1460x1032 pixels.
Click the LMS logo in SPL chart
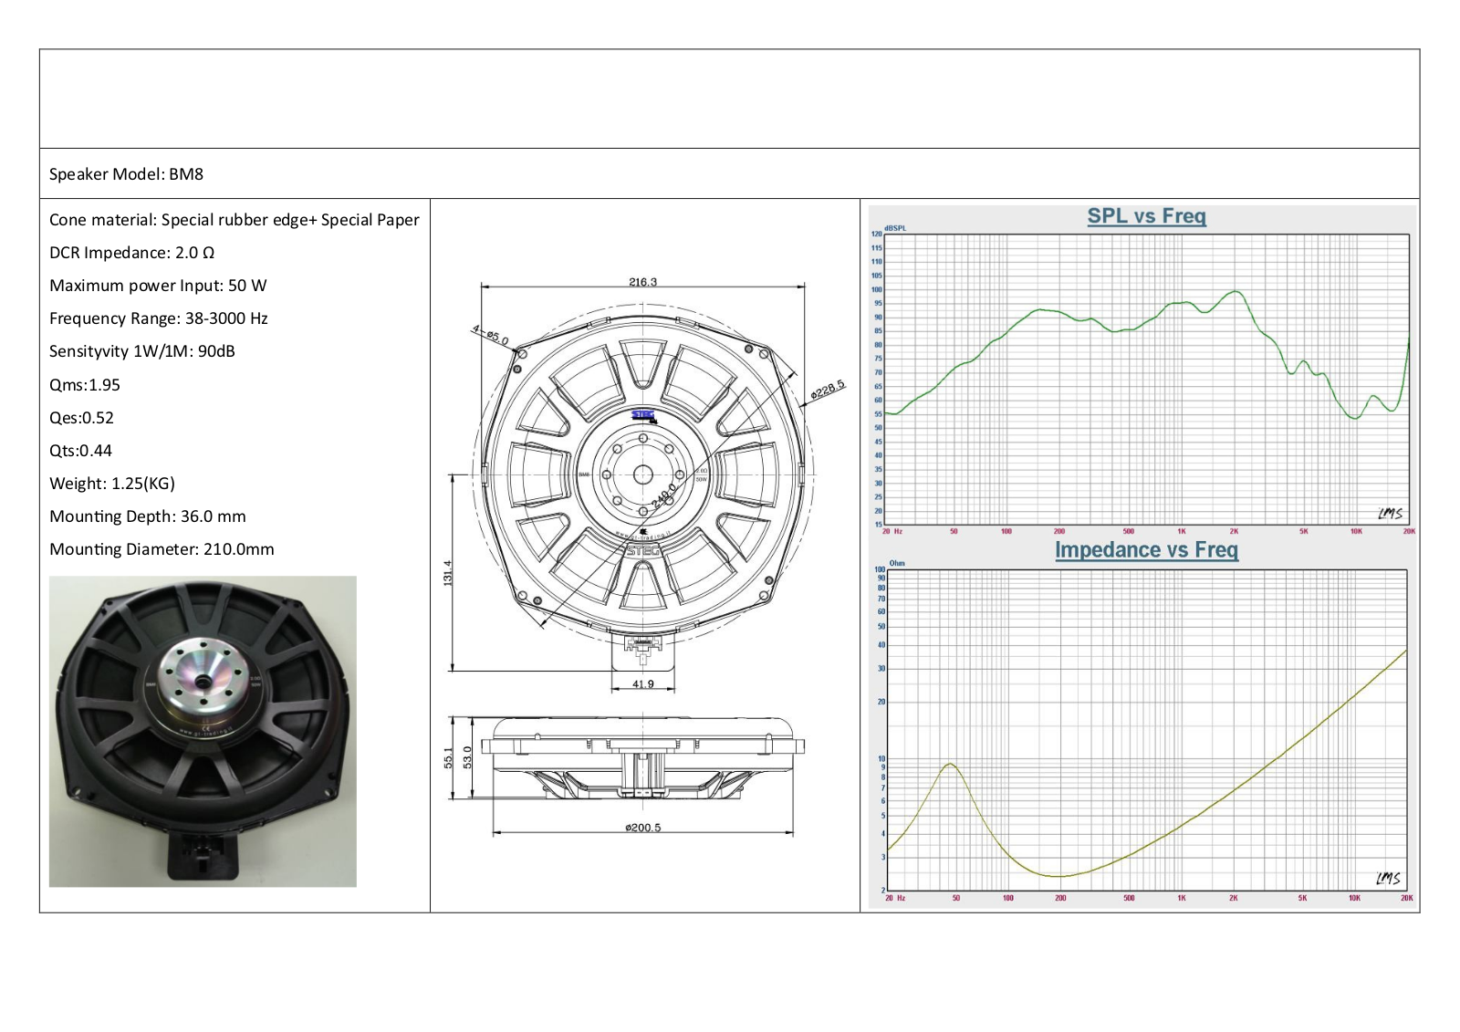click(1390, 514)
